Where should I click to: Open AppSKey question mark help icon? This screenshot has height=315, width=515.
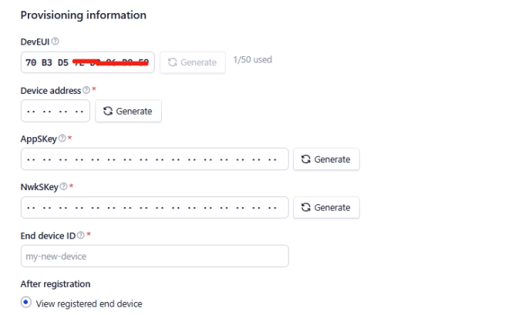click(x=62, y=138)
